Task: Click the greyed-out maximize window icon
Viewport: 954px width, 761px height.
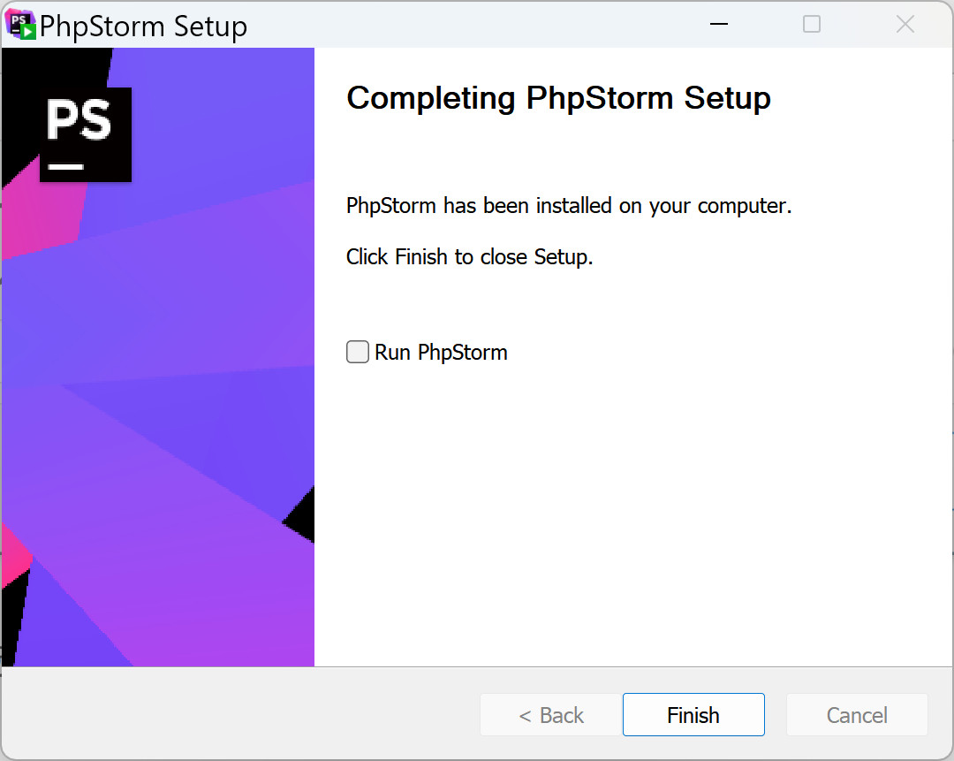Action: (812, 25)
